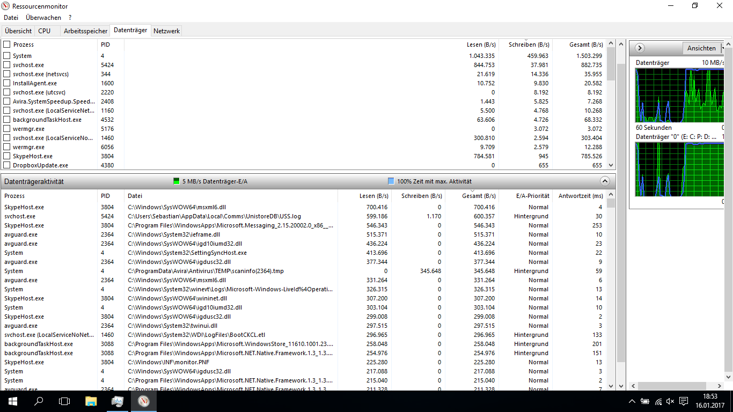The width and height of the screenshot is (733, 412).
Task: Select row with USS.log file
Action: (304, 216)
